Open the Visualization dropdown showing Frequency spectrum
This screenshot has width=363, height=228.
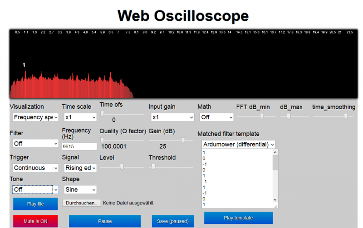[x=35, y=117]
